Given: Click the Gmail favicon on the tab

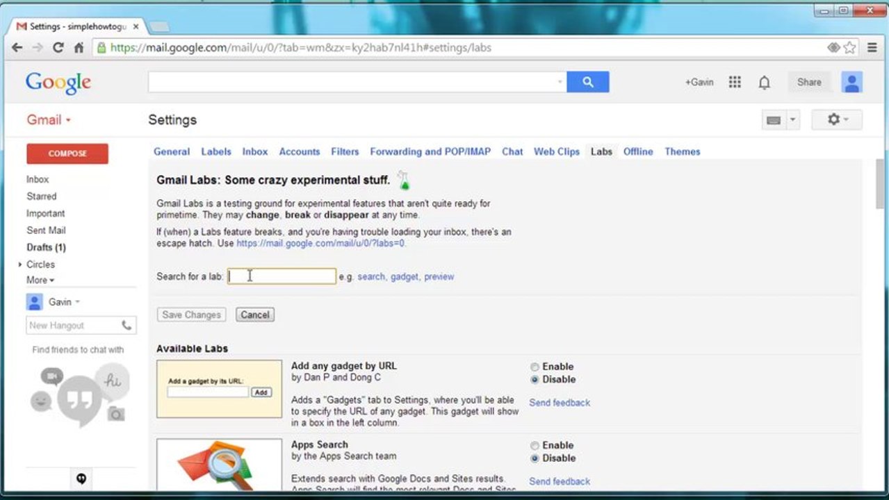Looking at the screenshot, I should coord(22,26).
